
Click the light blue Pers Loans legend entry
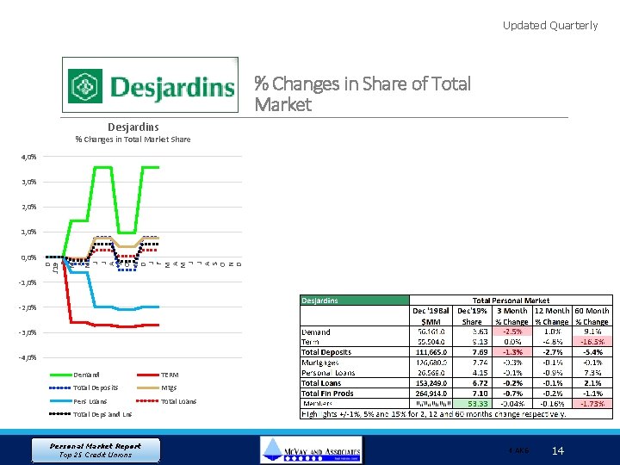tap(78, 401)
